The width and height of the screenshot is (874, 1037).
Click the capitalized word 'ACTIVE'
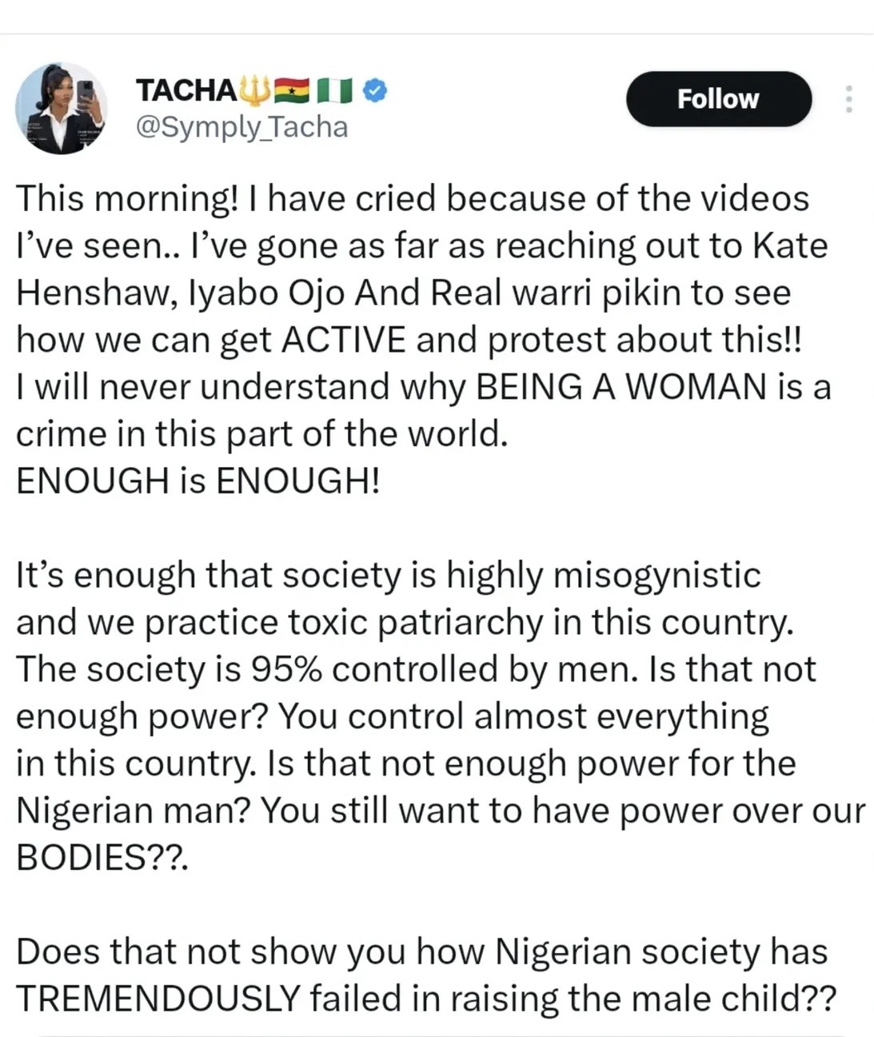coord(344,340)
